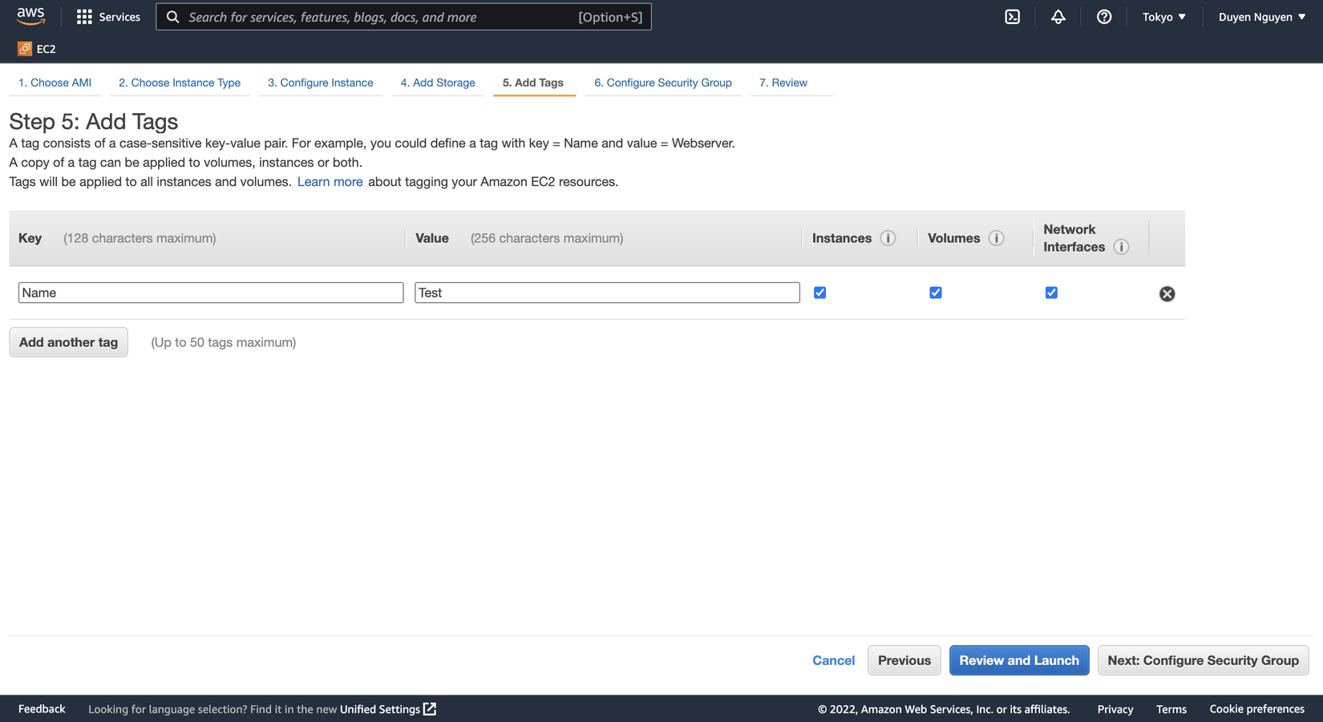The image size is (1323, 722).
Task: Open the Services menu label
Action: [119, 17]
